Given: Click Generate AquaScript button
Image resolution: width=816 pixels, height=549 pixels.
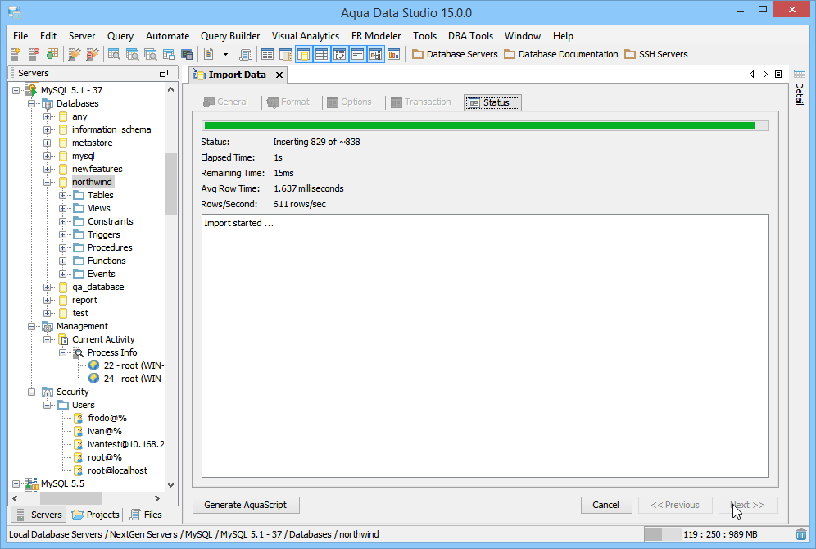Looking at the screenshot, I should point(246,505).
